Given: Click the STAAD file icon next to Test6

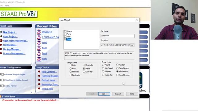Looking at the screenshot, I should 39,43.
